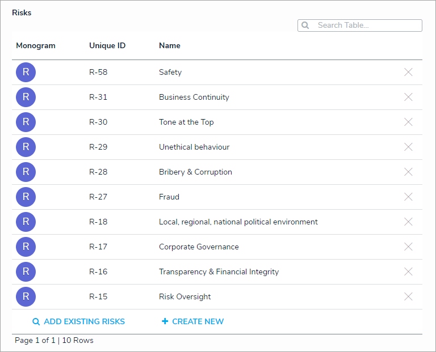This screenshot has width=436, height=352.
Task: Delete the Tone at the Top row
Action: click(408, 122)
